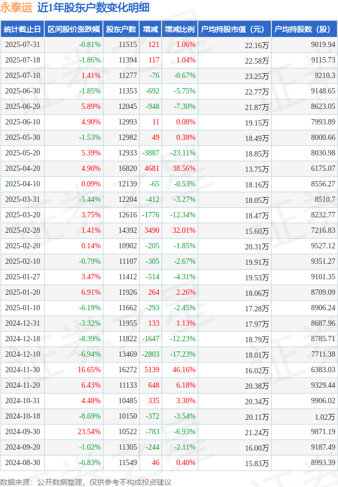Select the 2024-08-30 date cell
Viewport: 338px width, 487px height.
pyautogui.click(x=22, y=463)
